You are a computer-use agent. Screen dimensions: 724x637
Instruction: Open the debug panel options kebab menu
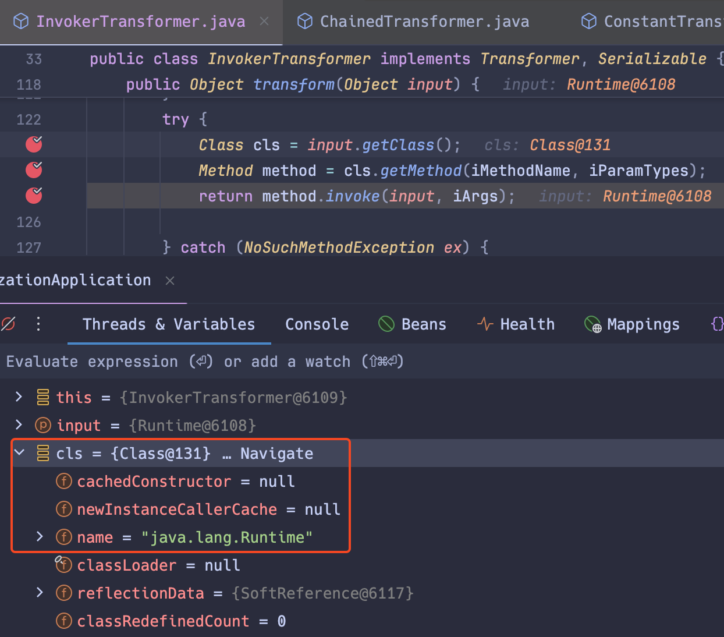(38, 324)
